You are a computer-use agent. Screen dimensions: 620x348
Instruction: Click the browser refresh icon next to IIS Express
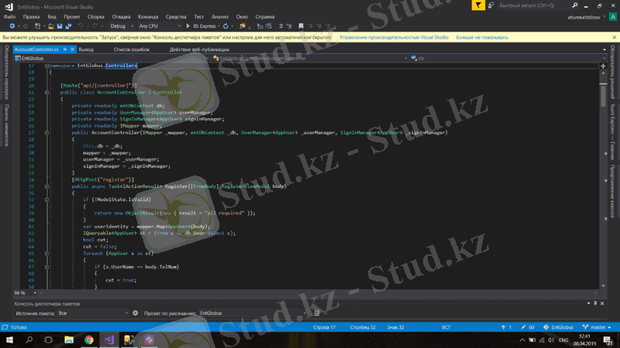[226, 26]
